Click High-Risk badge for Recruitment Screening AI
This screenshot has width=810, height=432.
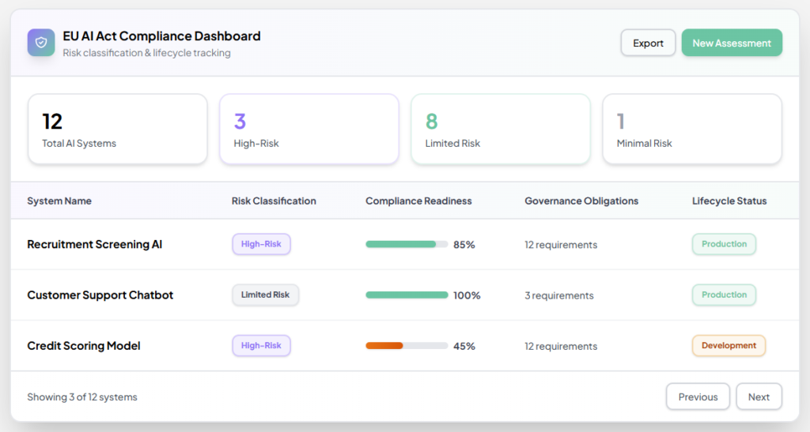pos(261,245)
